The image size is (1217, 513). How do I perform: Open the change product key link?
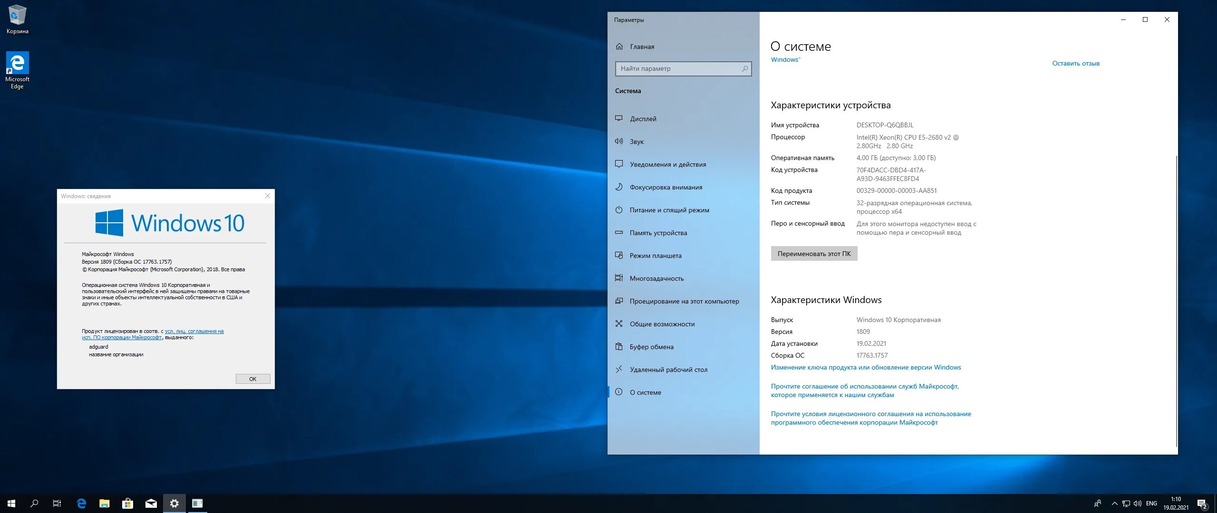pyautogui.click(x=866, y=367)
